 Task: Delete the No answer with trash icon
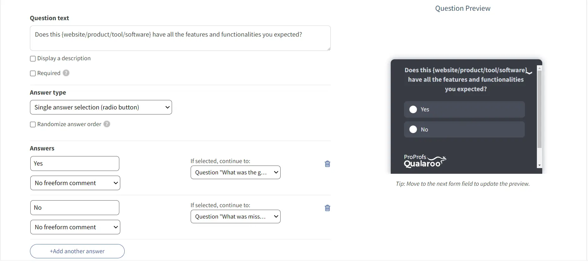pyautogui.click(x=327, y=208)
